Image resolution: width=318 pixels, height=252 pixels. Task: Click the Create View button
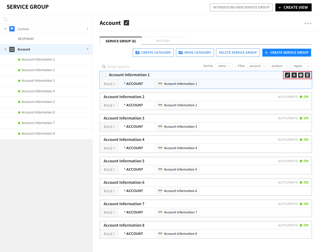(293, 7)
